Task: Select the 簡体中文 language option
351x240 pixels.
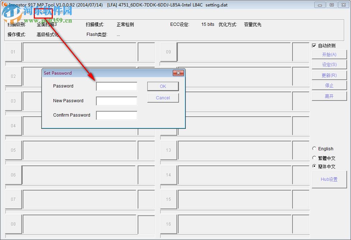Action: click(x=314, y=166)
